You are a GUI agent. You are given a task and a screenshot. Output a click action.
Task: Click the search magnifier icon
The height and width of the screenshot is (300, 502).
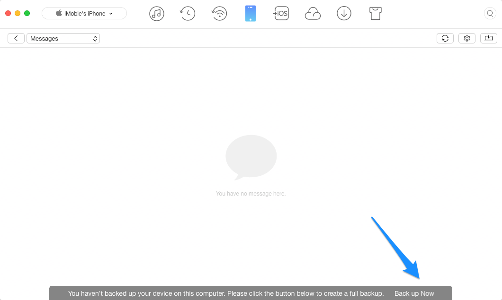[x=490, y=13]
